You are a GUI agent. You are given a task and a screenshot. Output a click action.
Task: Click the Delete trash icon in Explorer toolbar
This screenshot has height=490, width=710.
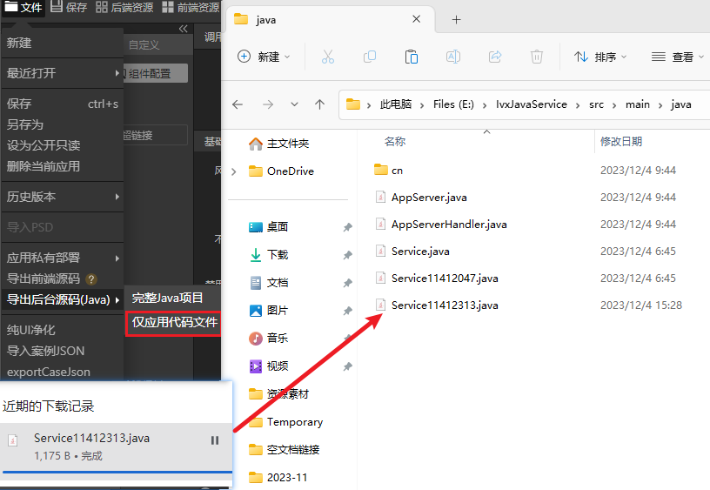537,57
